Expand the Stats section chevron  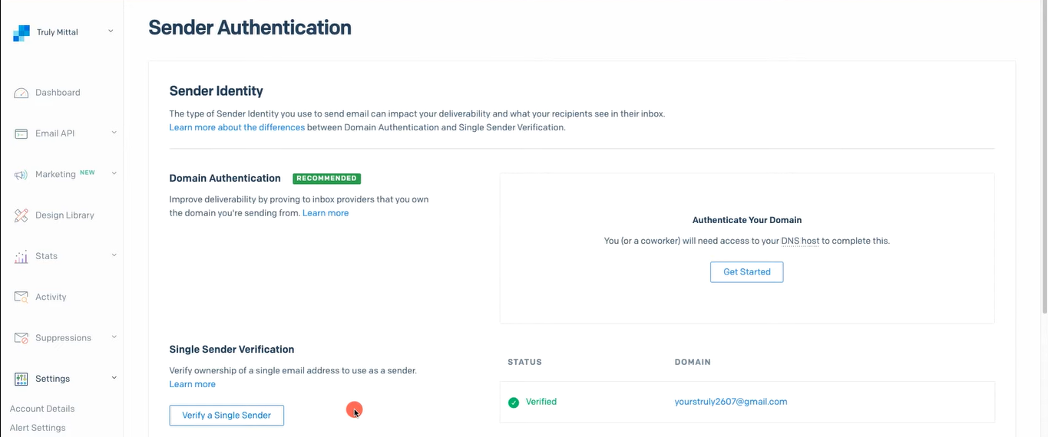114,255
